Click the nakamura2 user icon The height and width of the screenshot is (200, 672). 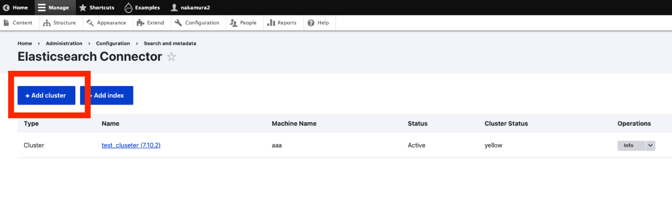pyautogui.click(x=174, y=8)
